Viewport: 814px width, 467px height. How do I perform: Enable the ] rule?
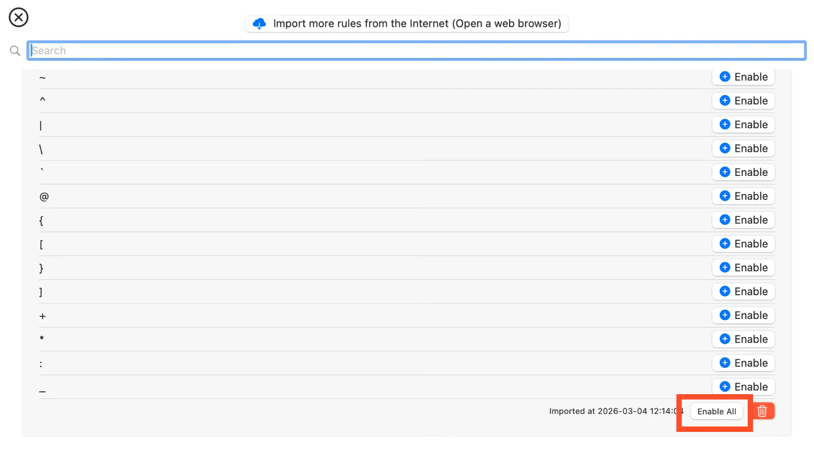(x=743, y=292)
